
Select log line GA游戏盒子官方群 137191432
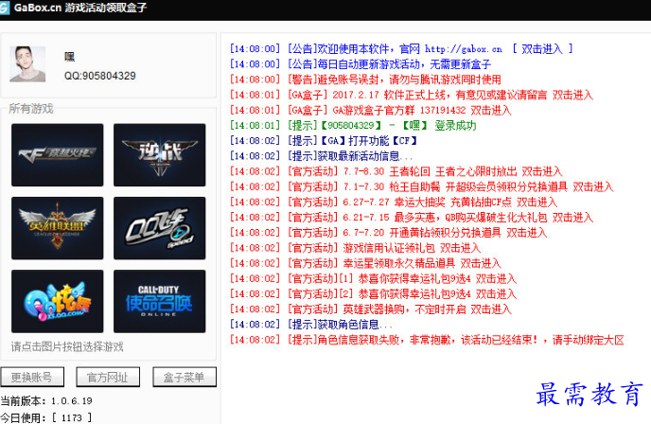[370, 110]
